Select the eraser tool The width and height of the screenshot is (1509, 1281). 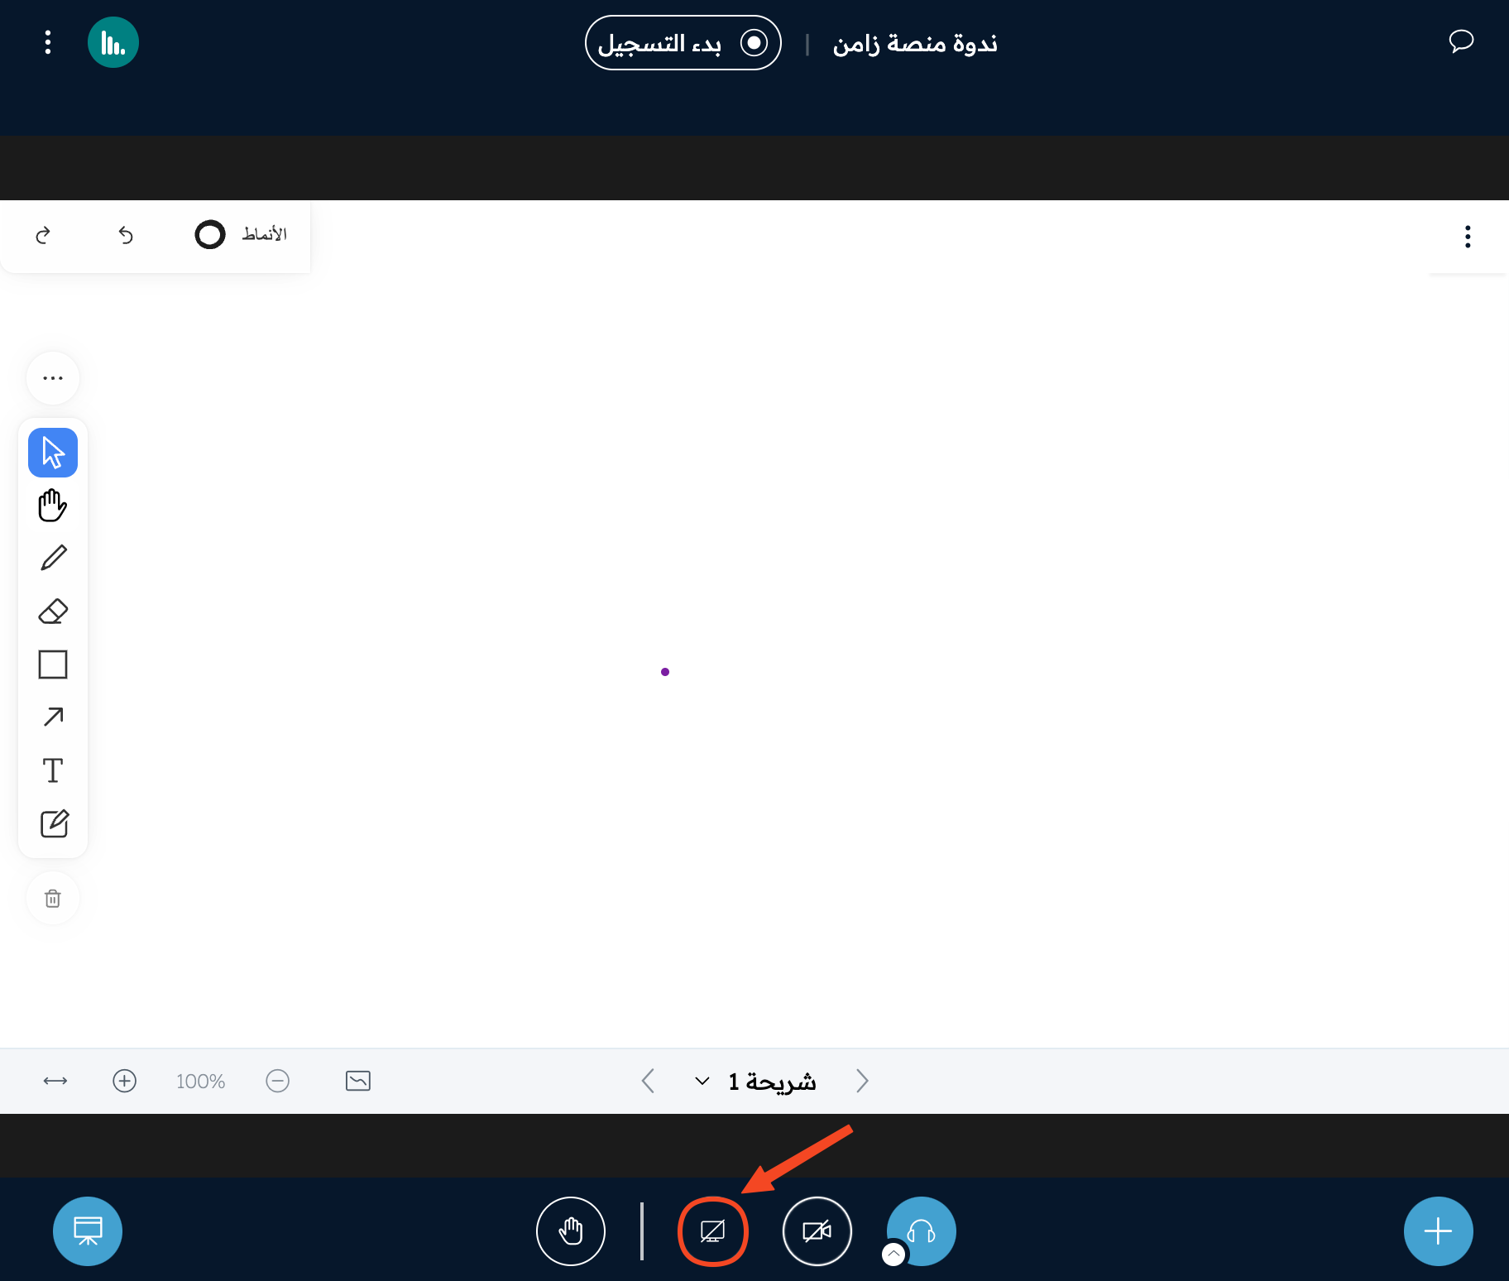coord(53,612)
